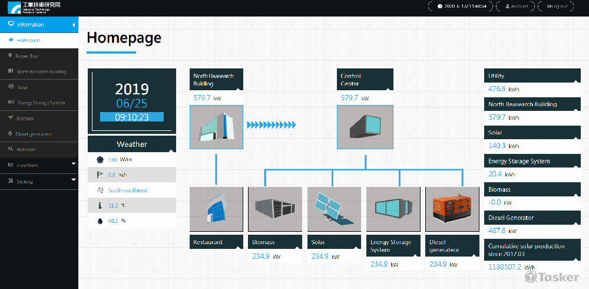Viewport: 589px width, 289px height.
Task: Select the Diesel generator icon
Action: pyautogui.click(x=452, y=210)
